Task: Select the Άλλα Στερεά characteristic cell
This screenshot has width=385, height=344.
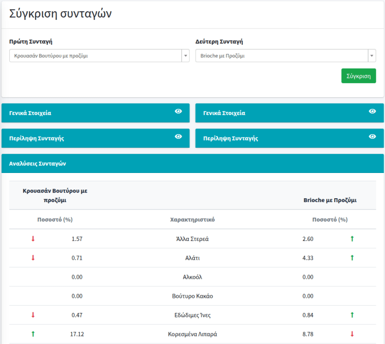Action: [x=193, y=239]
